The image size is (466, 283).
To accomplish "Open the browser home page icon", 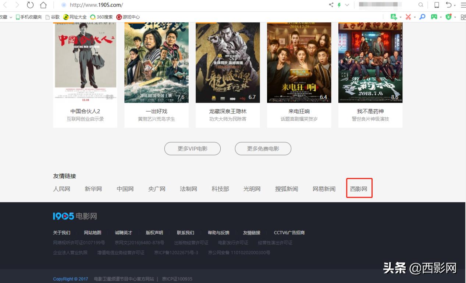I will [x=43, y=5].
